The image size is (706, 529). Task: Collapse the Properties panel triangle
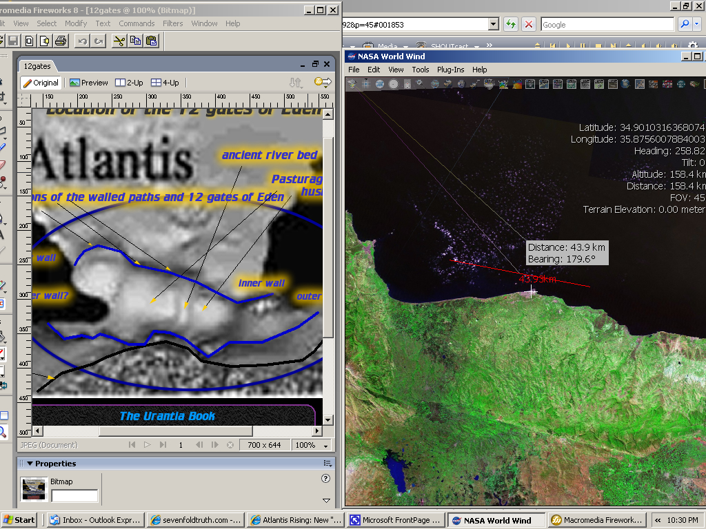tap(30, 464)
